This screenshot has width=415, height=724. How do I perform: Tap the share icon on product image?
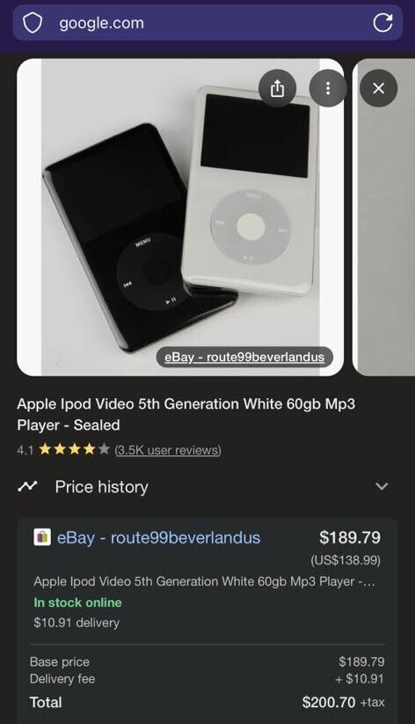(x=277, y=88)
